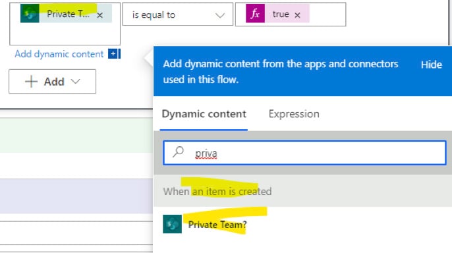
Task: Remove the true expression token
Action: click(x=298, y=15)
